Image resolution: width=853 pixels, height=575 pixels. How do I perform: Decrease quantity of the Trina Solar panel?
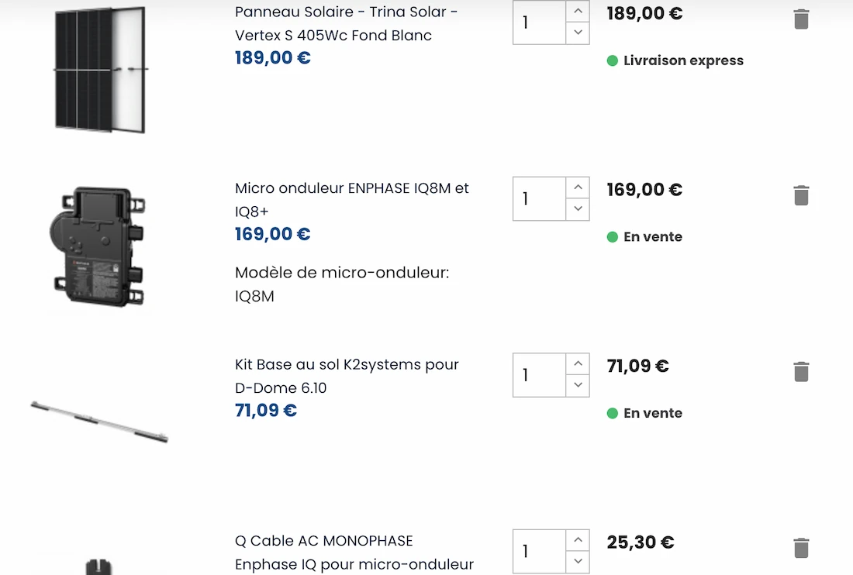click(578, 33)
